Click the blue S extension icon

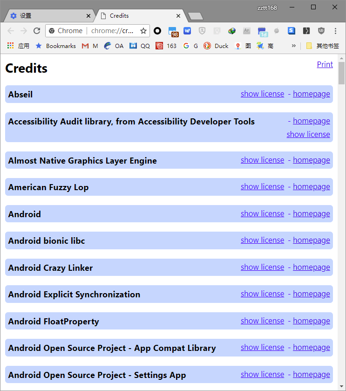click(292, 31)
